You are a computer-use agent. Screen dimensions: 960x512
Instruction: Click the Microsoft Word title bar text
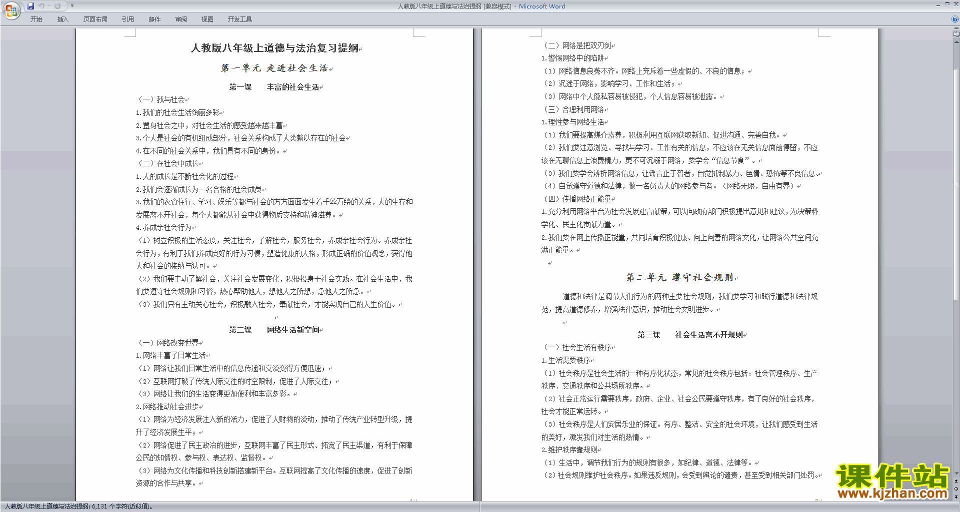[542, 6]
